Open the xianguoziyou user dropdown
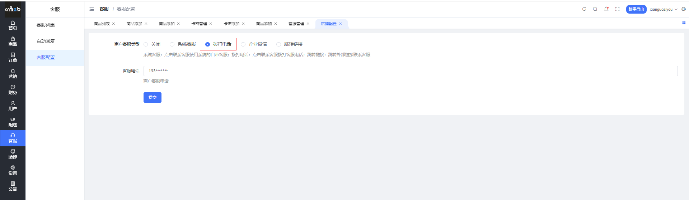689x200 pixels. tap(663, 9)
